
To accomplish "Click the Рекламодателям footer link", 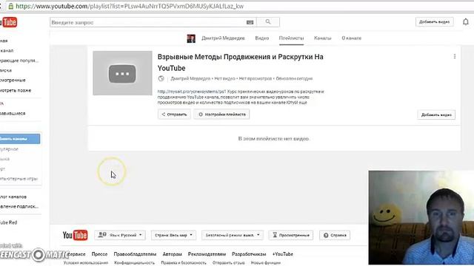I will click(x=207, y=254).
